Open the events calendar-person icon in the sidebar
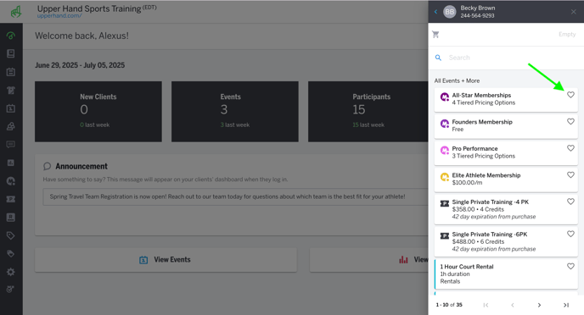 (11, 108)
